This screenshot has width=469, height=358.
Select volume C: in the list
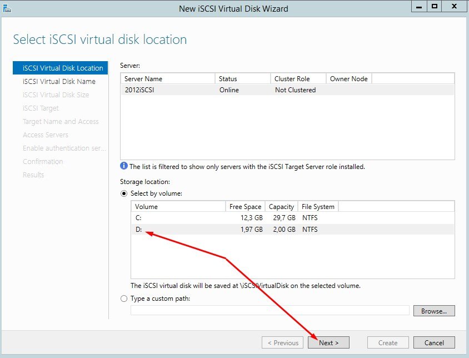[139, 218]
